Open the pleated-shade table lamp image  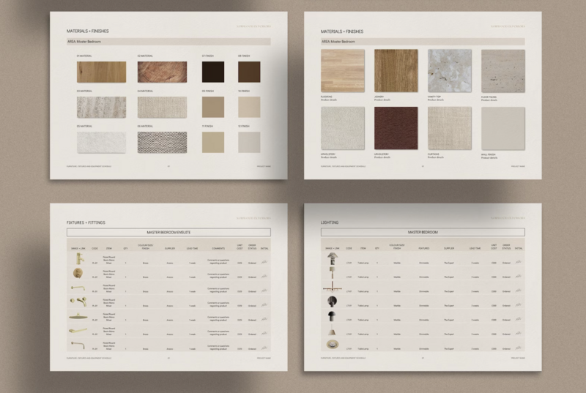pos(332,258)
